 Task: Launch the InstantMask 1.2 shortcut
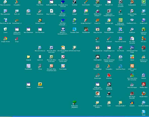click(x=17, y=20)
